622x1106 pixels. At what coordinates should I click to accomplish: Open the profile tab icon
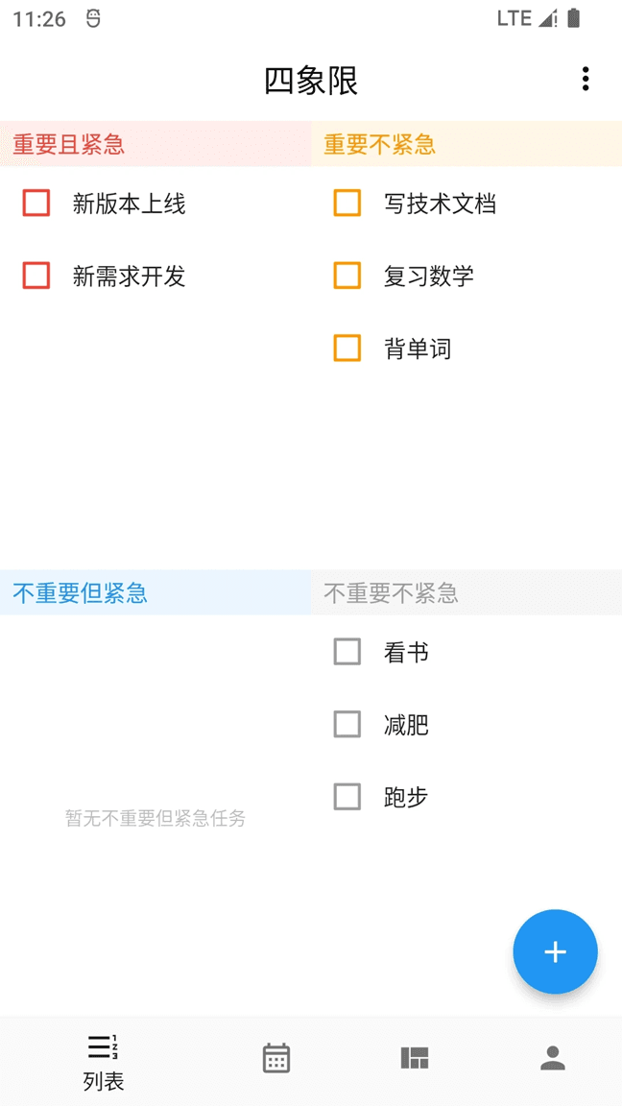551,1057
